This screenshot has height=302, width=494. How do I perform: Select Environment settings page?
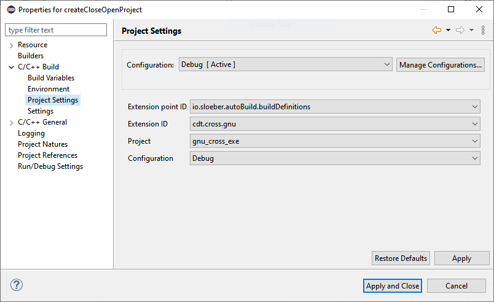pos(49,89)
